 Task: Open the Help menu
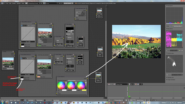coord(23,3)
